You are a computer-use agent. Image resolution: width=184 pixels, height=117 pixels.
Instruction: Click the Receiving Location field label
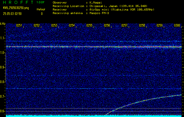coord(68,6)
